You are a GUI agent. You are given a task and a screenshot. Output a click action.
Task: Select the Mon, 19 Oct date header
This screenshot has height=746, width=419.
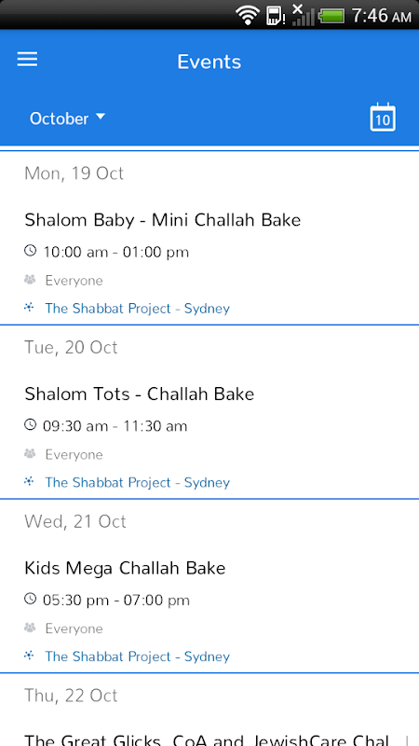74,173
